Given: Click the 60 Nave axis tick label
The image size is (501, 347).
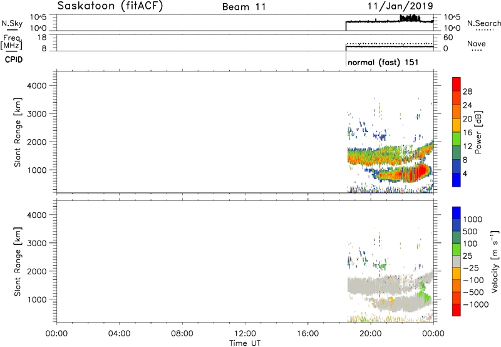Looking at the screenshot, I should pos(448,38).
